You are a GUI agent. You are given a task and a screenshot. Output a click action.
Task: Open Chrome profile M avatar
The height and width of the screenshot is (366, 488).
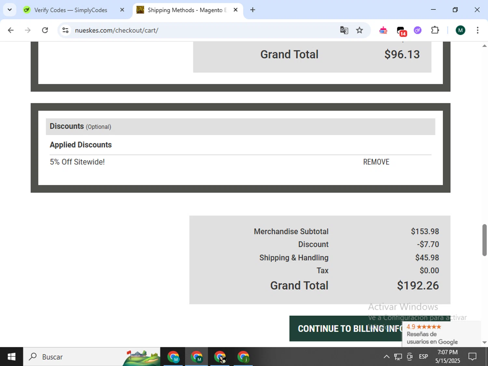(460, 30)
